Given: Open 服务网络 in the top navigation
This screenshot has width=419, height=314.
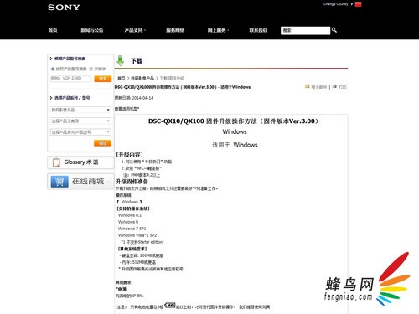Looking at the screenshot, I should click(x=175, y=30).
